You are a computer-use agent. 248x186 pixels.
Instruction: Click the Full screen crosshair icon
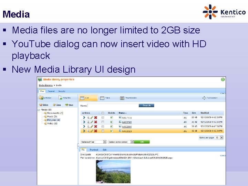[204, 98]
